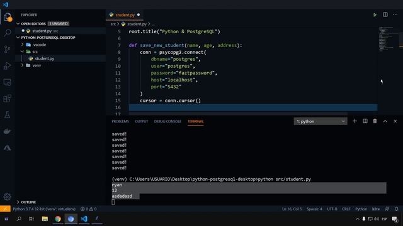Open the Testing flask view

point(7,115)
